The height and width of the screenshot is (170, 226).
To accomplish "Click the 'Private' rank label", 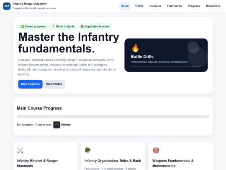I will coord(66,125).
